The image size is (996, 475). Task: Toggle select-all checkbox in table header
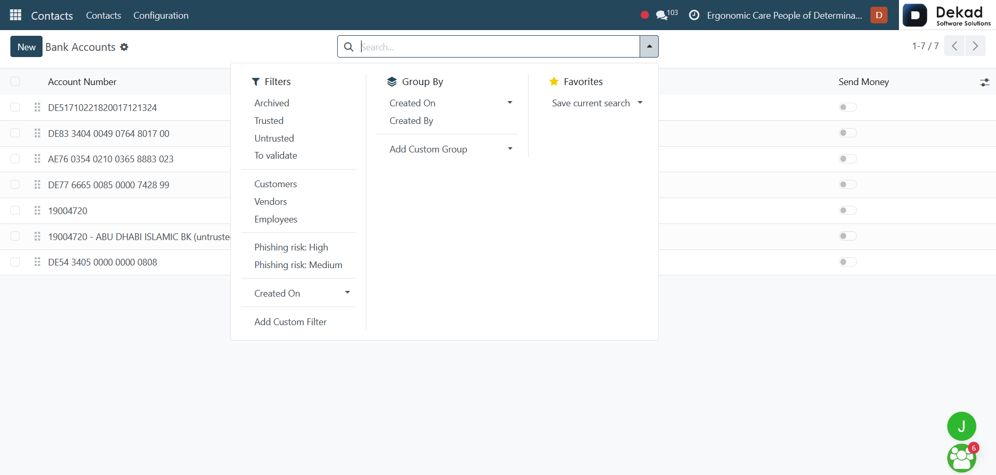coord(15,81)
